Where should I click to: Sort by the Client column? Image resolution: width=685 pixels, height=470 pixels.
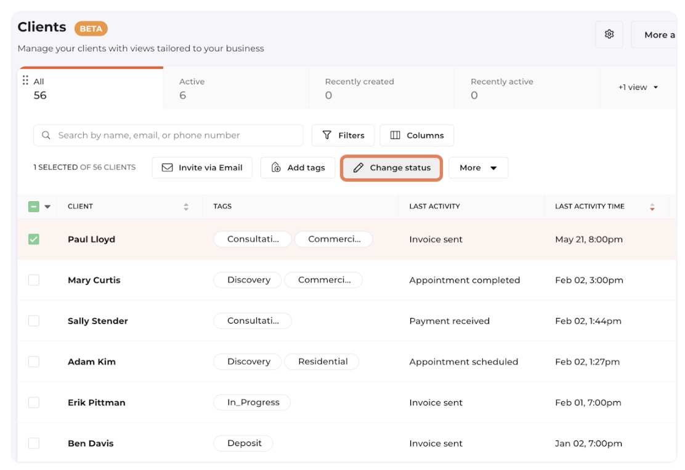point(186,207)
